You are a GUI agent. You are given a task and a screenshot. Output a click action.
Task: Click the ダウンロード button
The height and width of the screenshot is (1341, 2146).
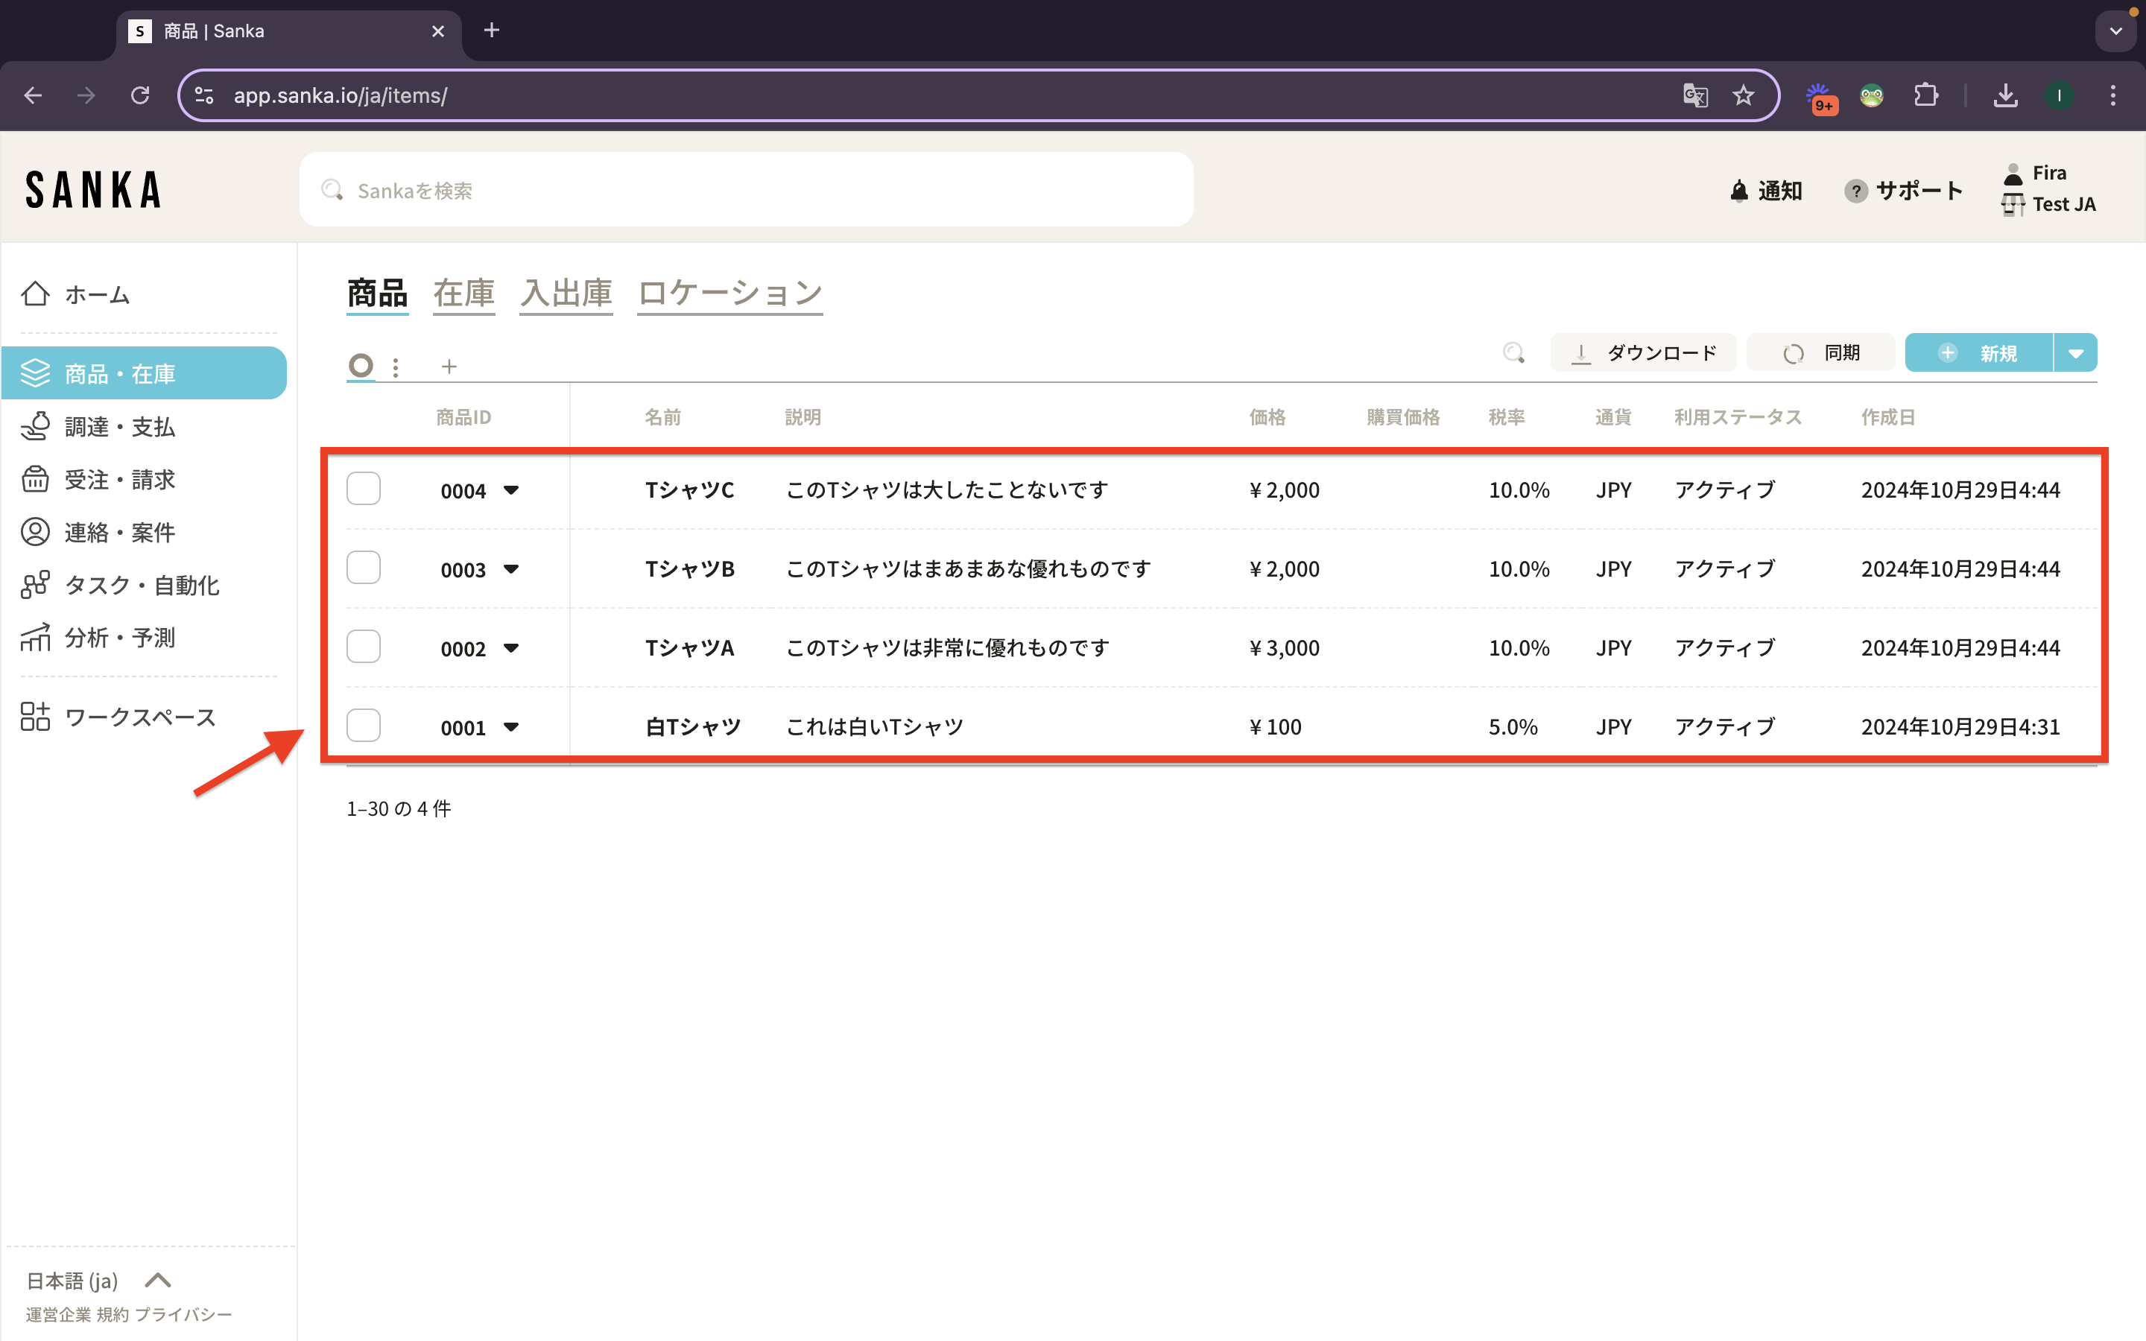coord(1643,353)
